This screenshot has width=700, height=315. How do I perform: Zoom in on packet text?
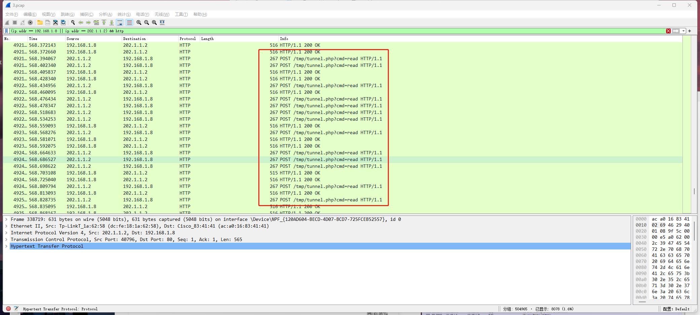click(139, 23)
